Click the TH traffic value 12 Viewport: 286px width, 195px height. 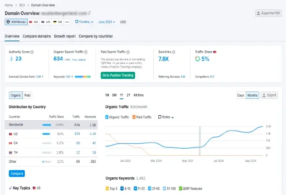pos(78,153)
